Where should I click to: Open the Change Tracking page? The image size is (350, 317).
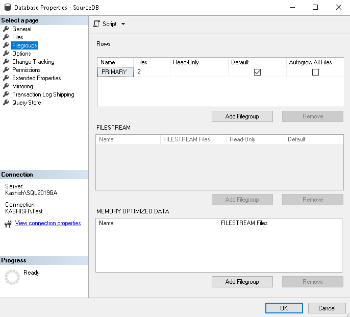tap(33, 62)
